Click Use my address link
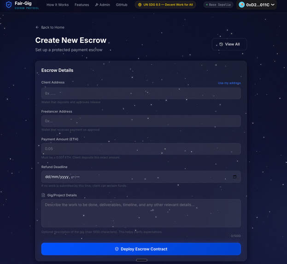The height and width of the screenshot is (264, 287). (229, 83)
